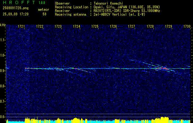Image resolution: width=193 pixels, height=123 pixels.
Task: Click the 1.1 kHz axis label
Action: click(2, 40)
